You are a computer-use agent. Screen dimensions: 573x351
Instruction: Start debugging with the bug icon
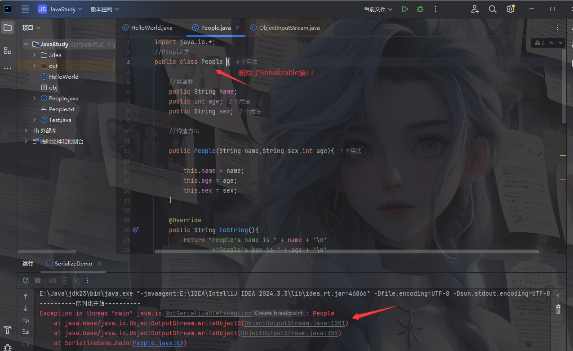(x=420, y=9)
